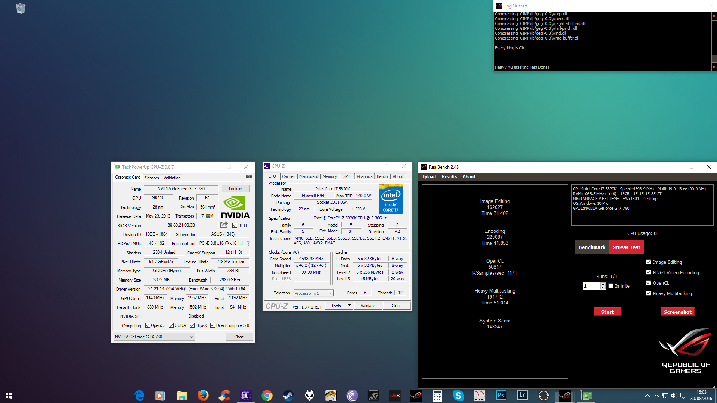This screenshot has width=717, height=403.
Task: Expand the CPU-Z Tools dropdown arrow
Action: (350, 306)
